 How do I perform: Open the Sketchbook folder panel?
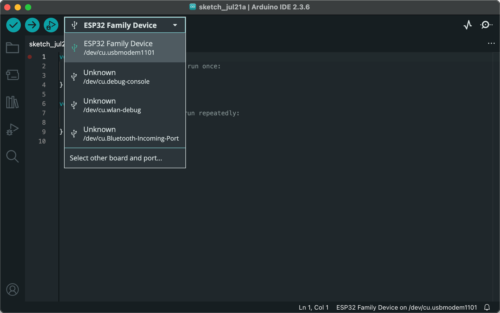pos(12,48)
